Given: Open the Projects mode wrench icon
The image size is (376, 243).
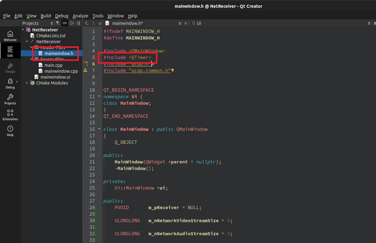Looking at the screenshot, I should tap(10, 99).
